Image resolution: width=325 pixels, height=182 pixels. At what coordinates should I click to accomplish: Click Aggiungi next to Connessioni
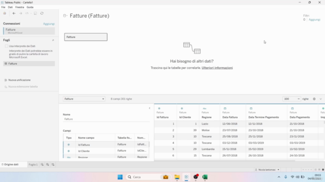(x=49, y=24)
